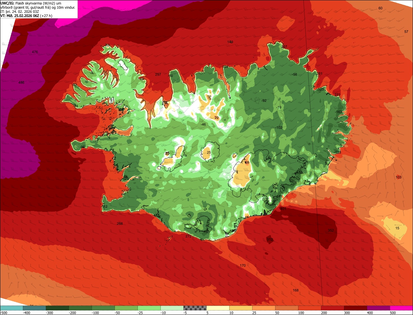Click the legend tick label '-300'

point(49,313)
